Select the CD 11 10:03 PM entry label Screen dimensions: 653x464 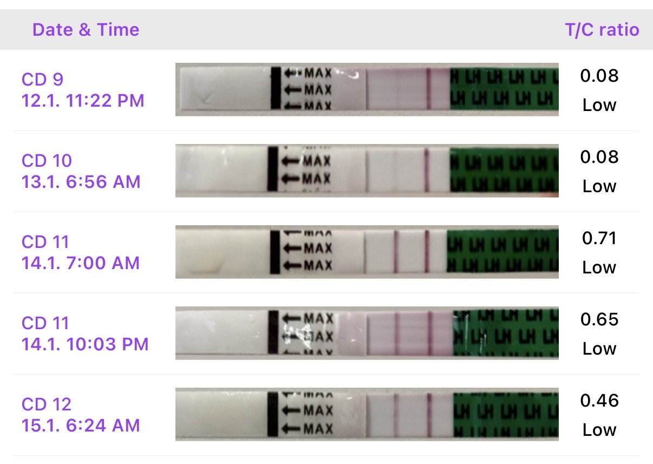point(85,334)
